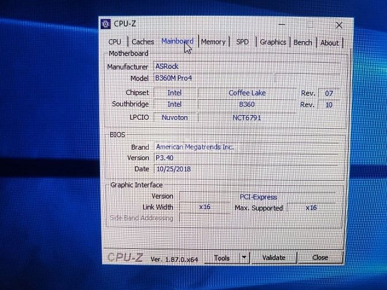The width and height of the screenshot is (387, 290).
Task: Click the NCT6791 LPCIO model value
Action: point(247,117)
